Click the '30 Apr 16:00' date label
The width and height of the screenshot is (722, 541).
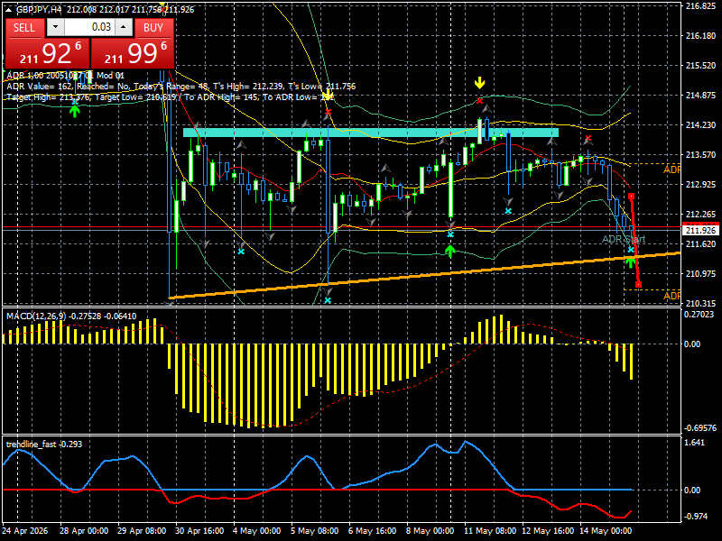pyautogui.click(x=199, y=530)
